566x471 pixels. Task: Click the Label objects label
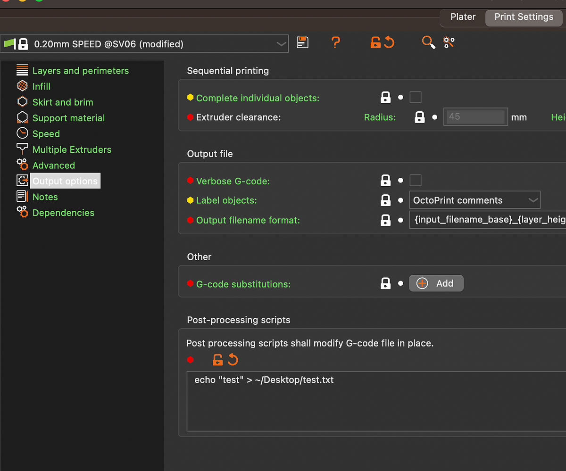point(226,200)
